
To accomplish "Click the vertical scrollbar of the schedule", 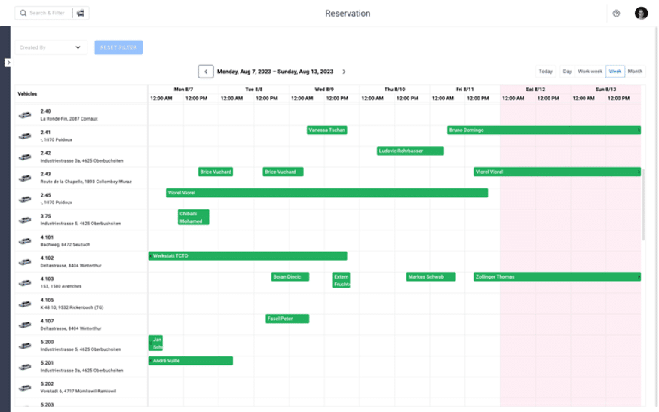I will coord(643,203).
